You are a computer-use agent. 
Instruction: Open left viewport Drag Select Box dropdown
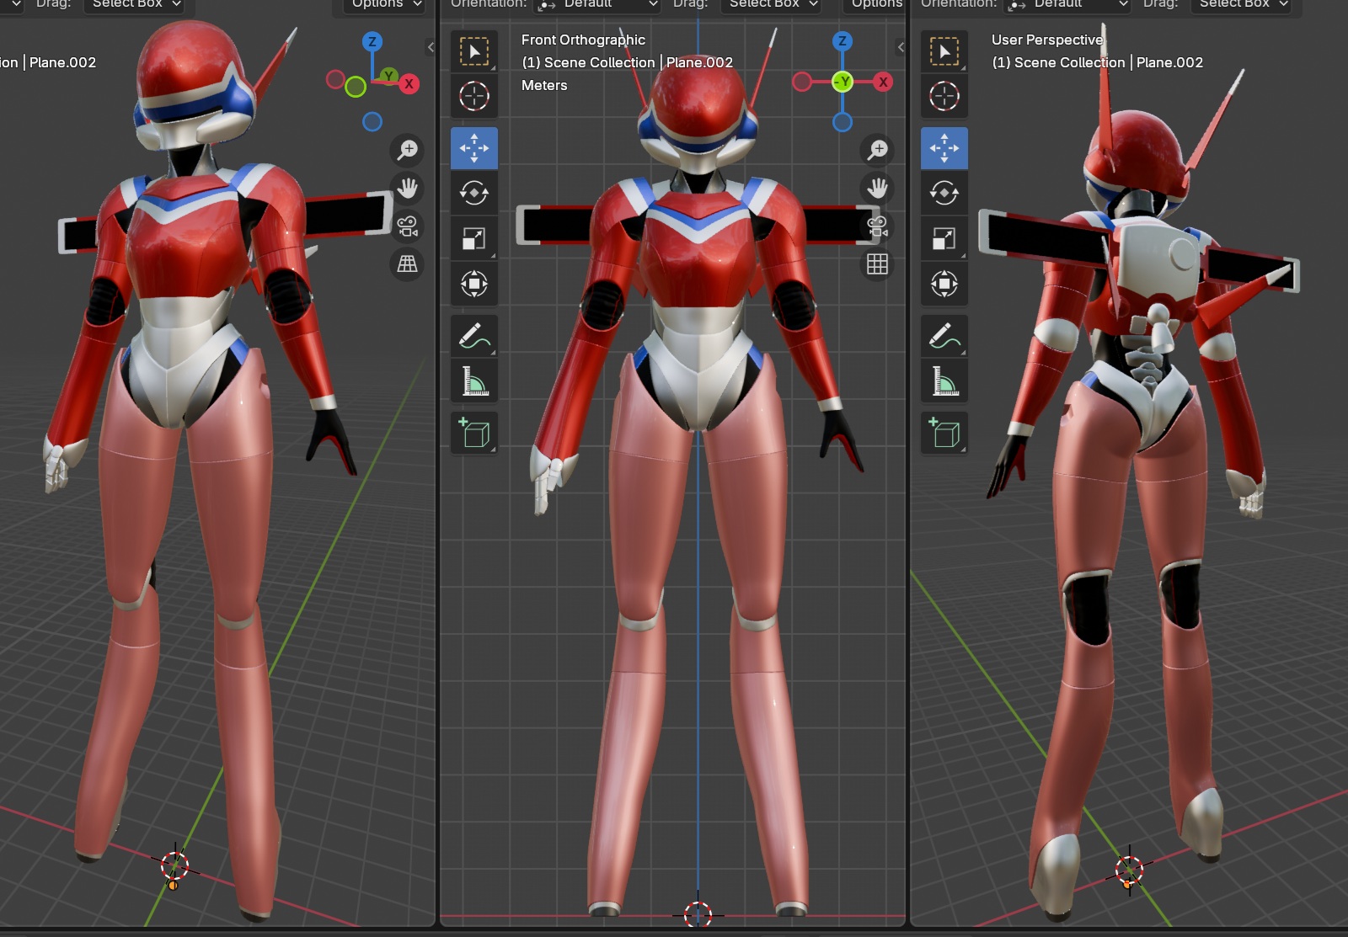[x=135, y=4]
